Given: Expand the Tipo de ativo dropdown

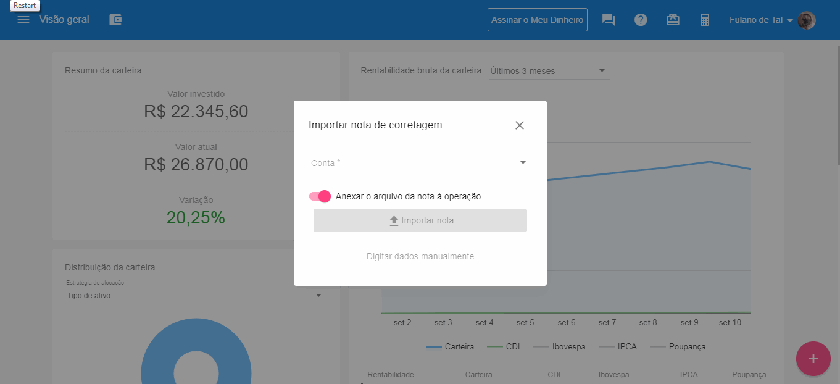Looking at the screenshot, I should coord(195,296).
